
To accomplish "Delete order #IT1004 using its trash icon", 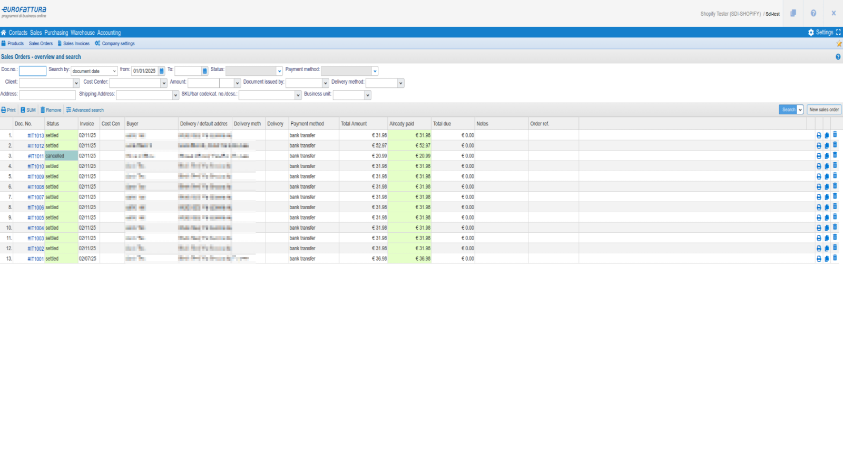I will [835, 228].
